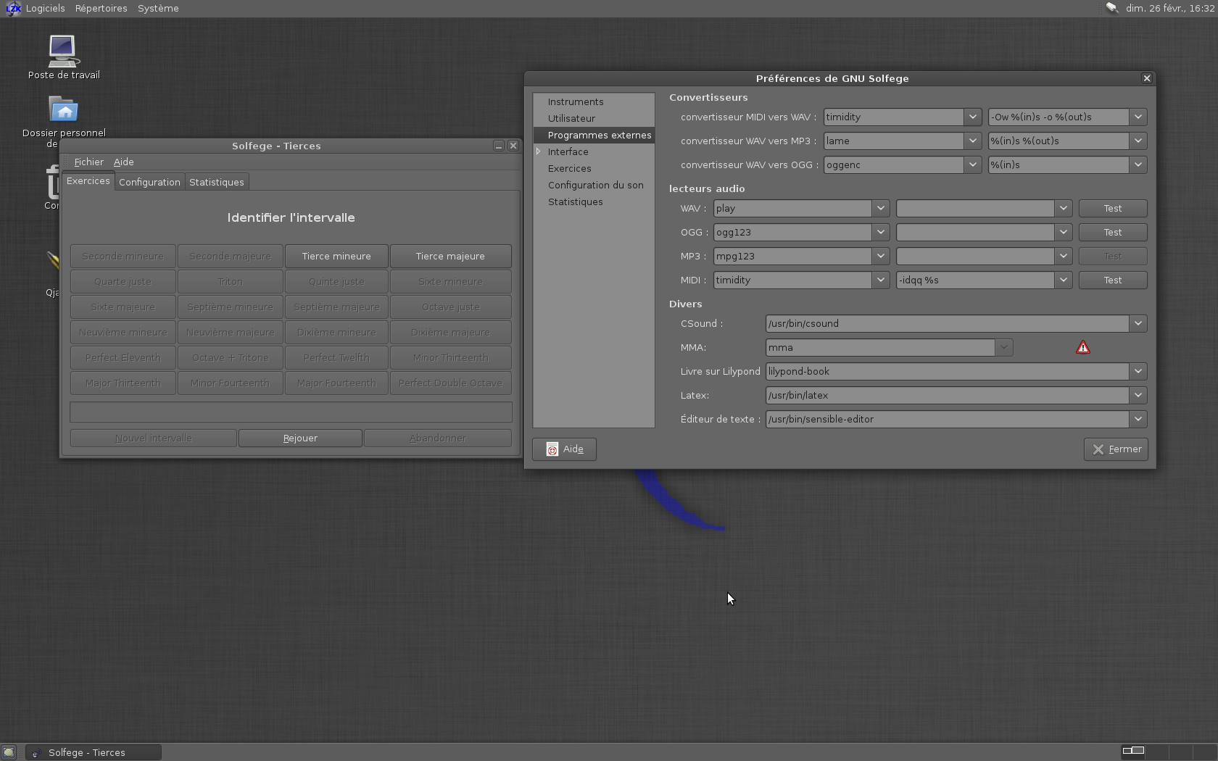Viewport: 1218px width, 761px height.
Task: Open Fichier menu in Solfege window
Action: pos(88,162)
